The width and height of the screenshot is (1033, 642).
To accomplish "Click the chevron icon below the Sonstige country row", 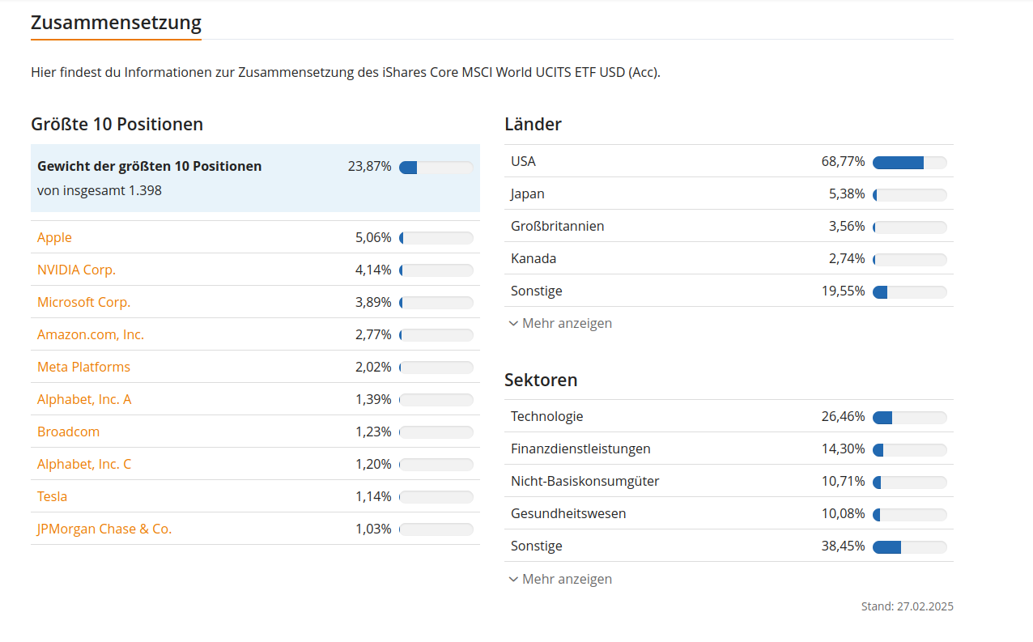I will pyautogui.click(x=513, y=323).
